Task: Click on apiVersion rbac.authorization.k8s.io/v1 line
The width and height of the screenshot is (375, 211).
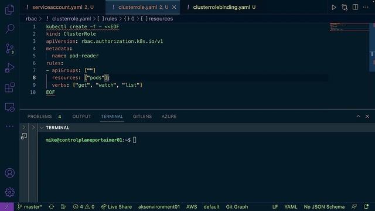Action: (x=104, y=41)
